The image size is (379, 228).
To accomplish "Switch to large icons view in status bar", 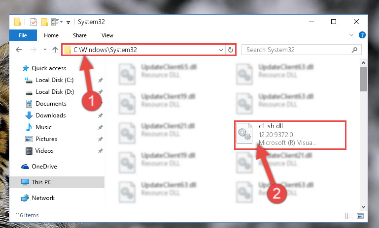I will [360, 216].
